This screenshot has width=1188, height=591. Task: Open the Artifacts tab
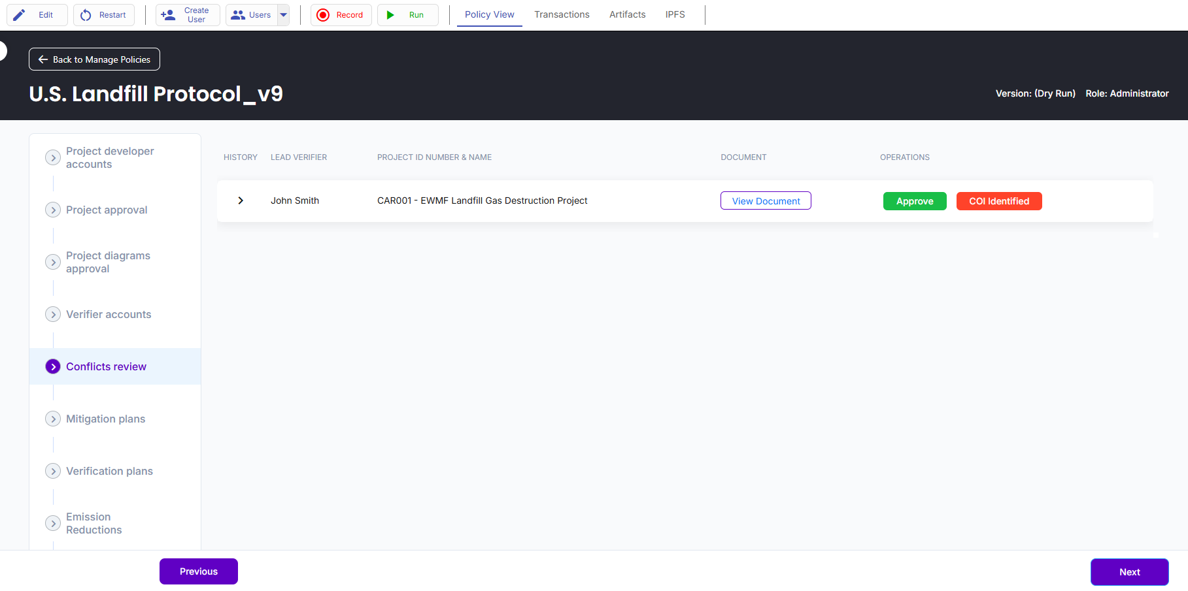click(x=627, y=14)
